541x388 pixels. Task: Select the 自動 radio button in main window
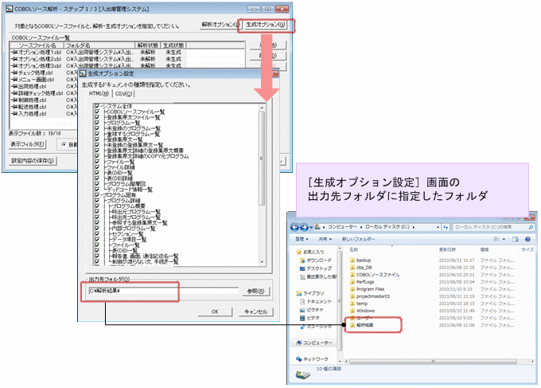click(64, 144)
